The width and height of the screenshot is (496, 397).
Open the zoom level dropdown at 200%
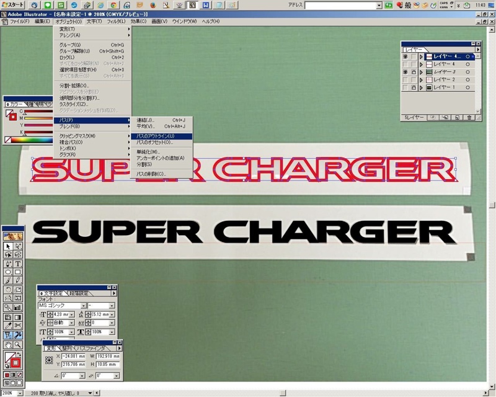click(x=20, y=393)
